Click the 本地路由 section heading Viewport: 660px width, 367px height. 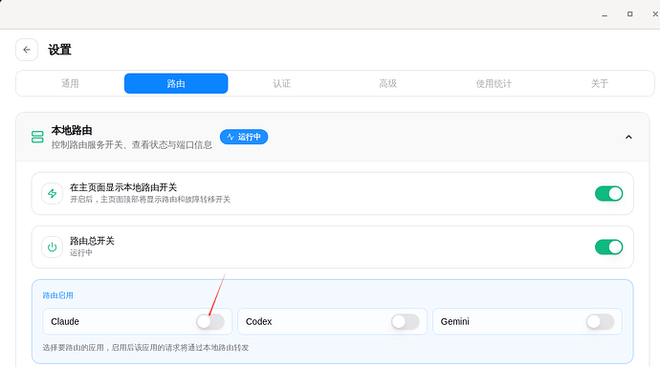72,130
